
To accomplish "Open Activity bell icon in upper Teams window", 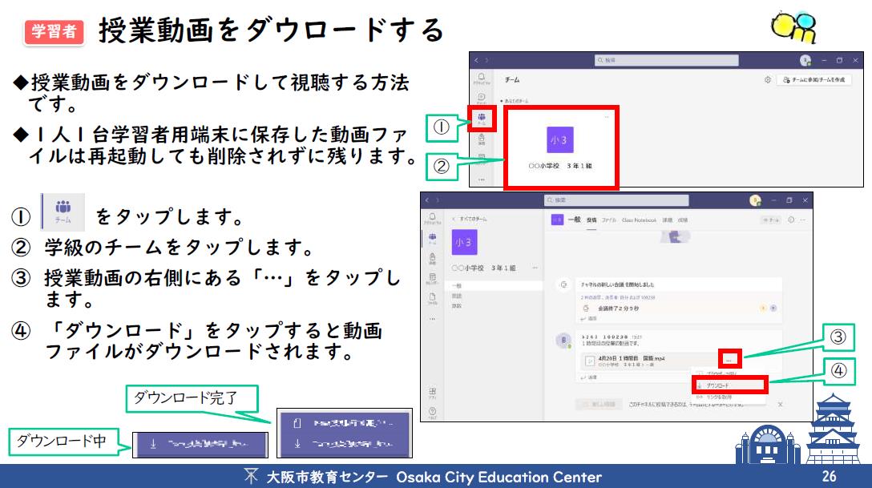I will click(x=482, y=79).
